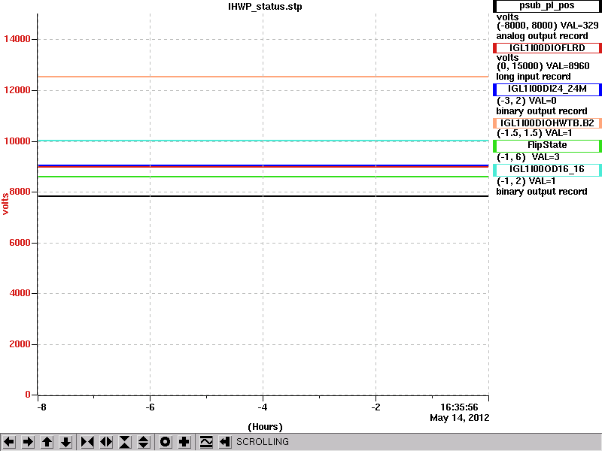The width and height of the screenshot is (602, 451).
Task: Click the black trace line on the plot
Action: point(263,196)
